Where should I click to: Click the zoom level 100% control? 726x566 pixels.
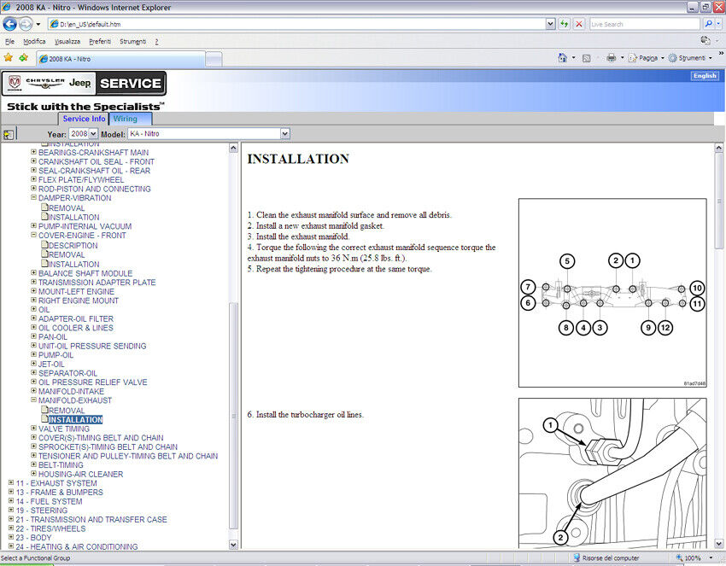tap(692, 558)
